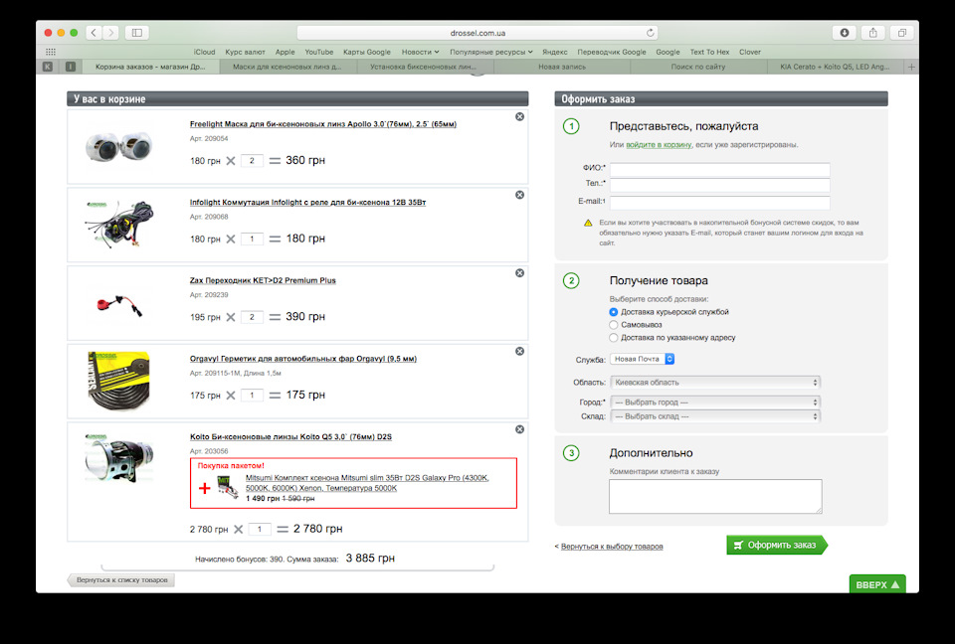Open the Область Киевская область dropdown

coord(715,383)
